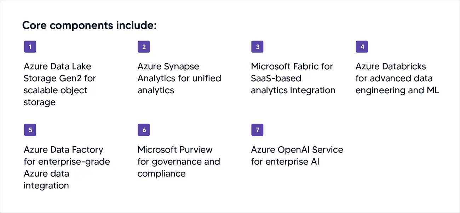The width and height of the screenshot is (460, 213).
Task: Click the 'governance and compliance' text
Action: [x=179, y=167]
